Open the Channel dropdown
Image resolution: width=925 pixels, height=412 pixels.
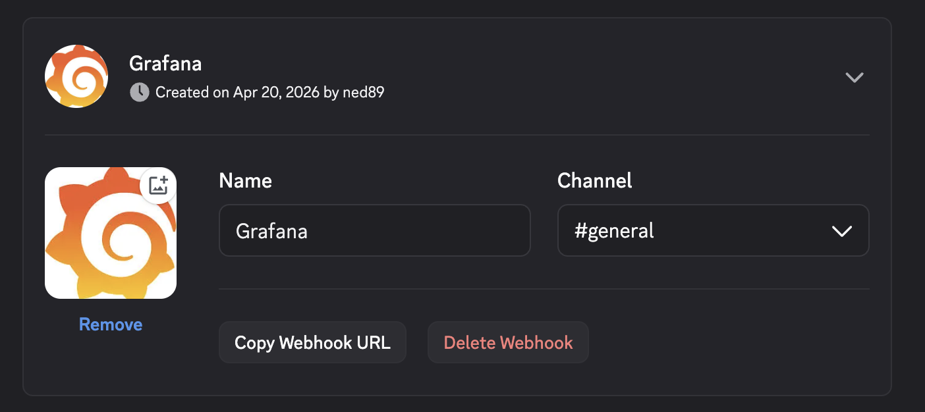point(714,231)
